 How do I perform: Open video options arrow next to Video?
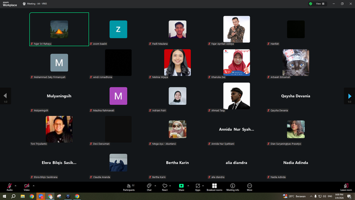coord(33,186)
